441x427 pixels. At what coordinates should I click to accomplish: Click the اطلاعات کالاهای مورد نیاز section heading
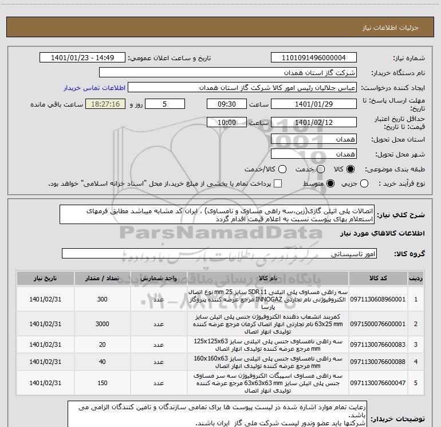[x=382, y=233]
